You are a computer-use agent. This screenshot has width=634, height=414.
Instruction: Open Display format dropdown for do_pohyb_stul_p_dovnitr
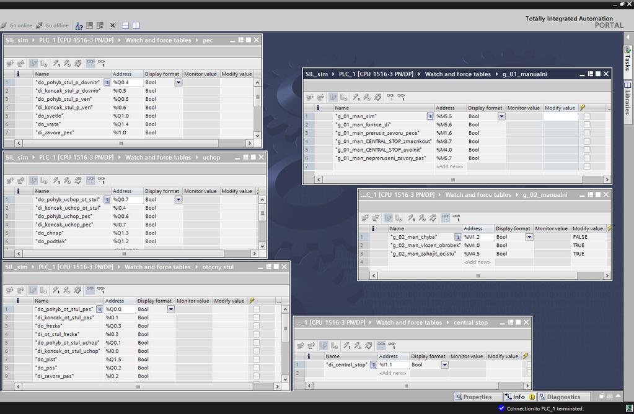tap(178, 82)
